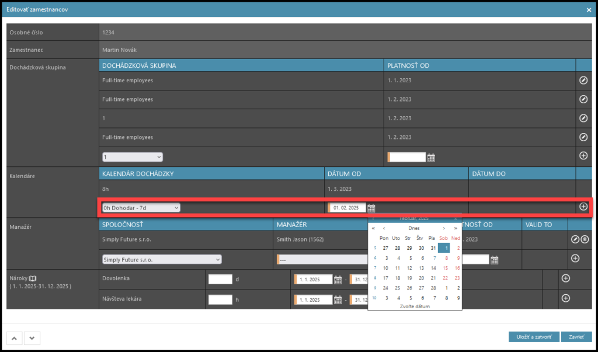The height and width of the screenshot is (352, 598).
Task: Open Simply Future s.r.o. company dropdown
Action: pos(162,259)
